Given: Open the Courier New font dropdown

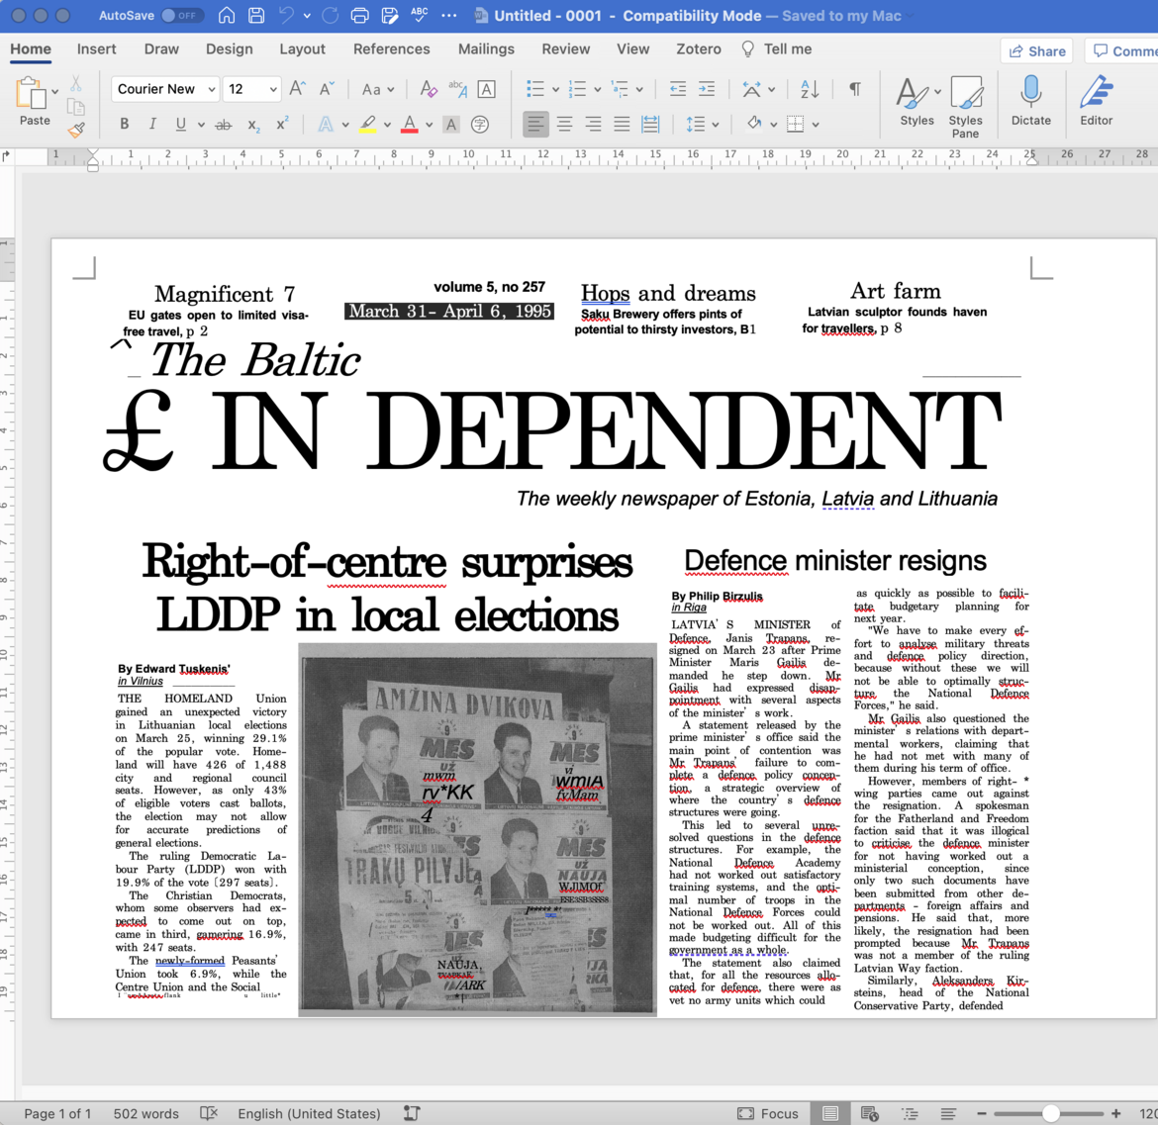Looking at the screenshot, I should point(211,89).
